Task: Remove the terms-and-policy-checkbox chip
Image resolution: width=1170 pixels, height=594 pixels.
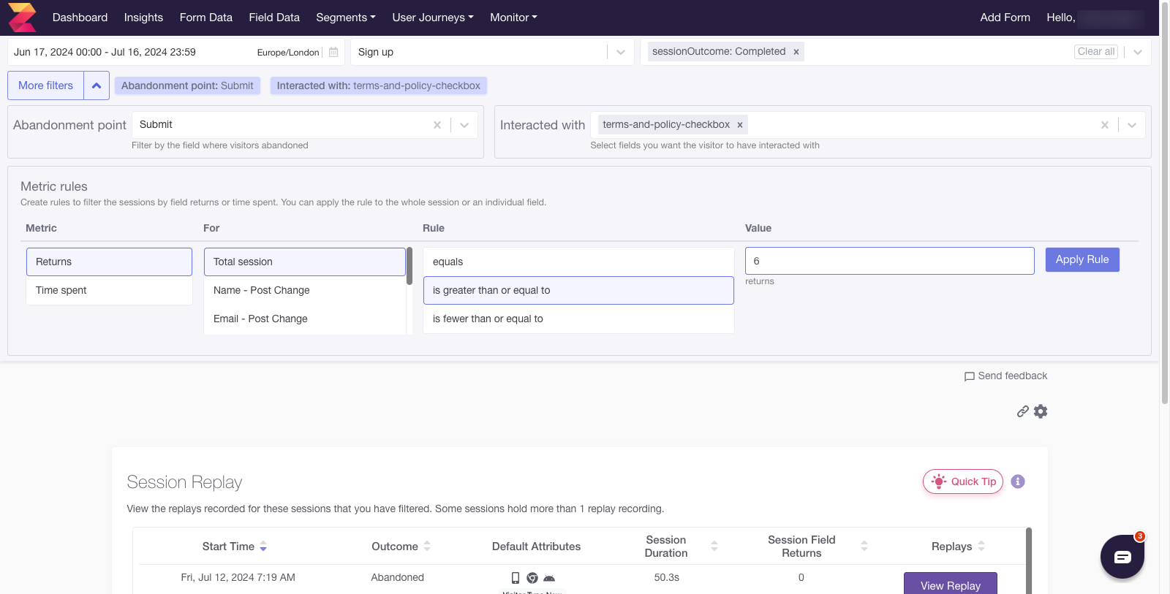Action: 740,125
